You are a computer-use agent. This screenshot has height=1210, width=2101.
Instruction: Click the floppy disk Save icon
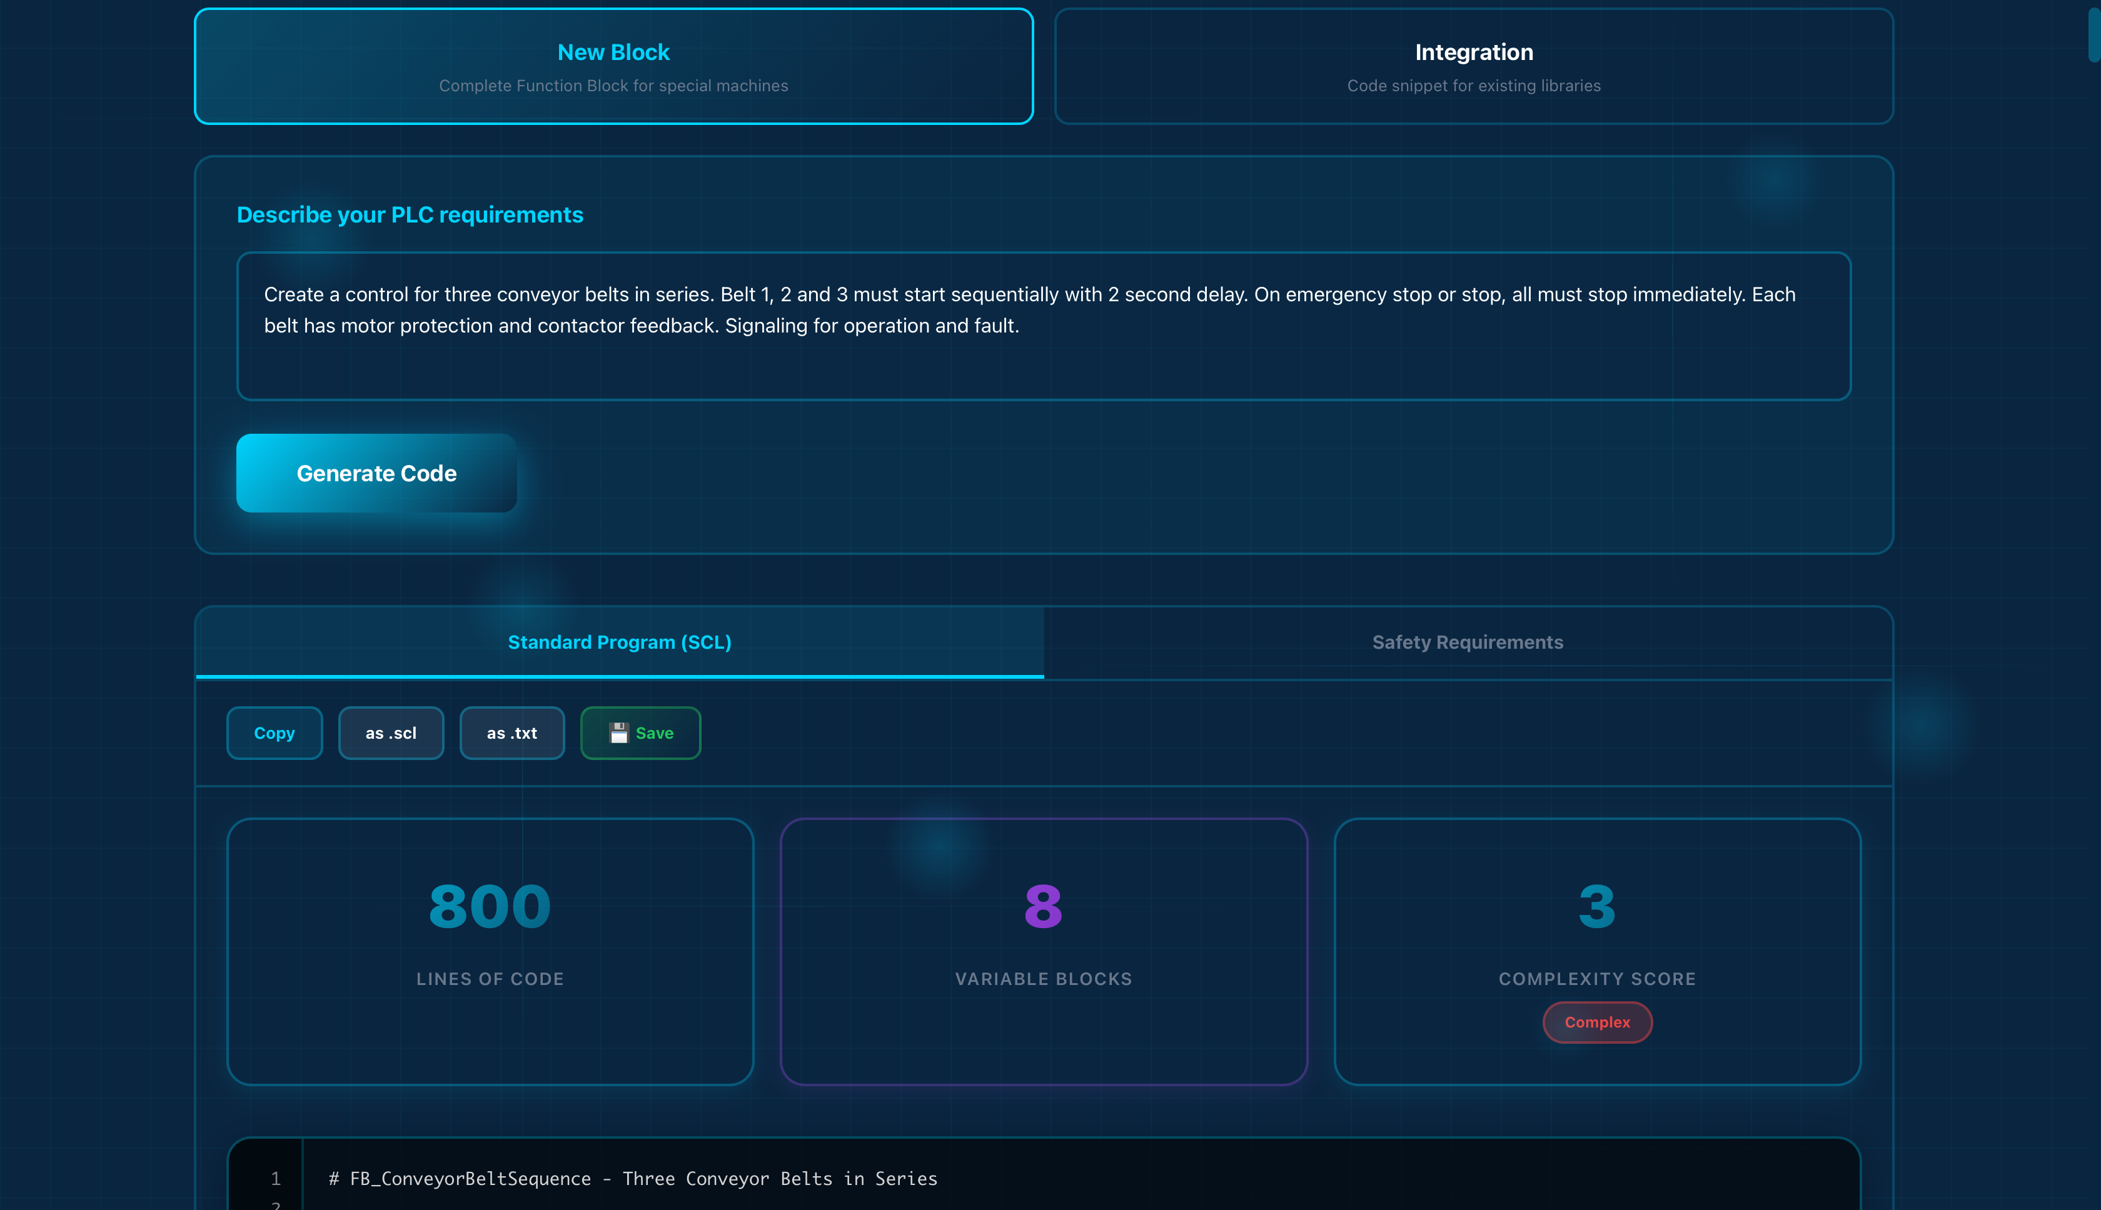pos(618,732)
